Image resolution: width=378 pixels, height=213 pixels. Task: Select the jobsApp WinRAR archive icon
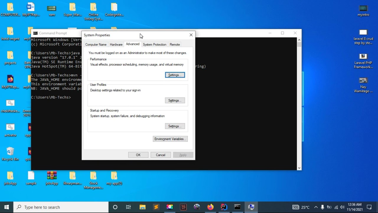[x=52, y=178]
